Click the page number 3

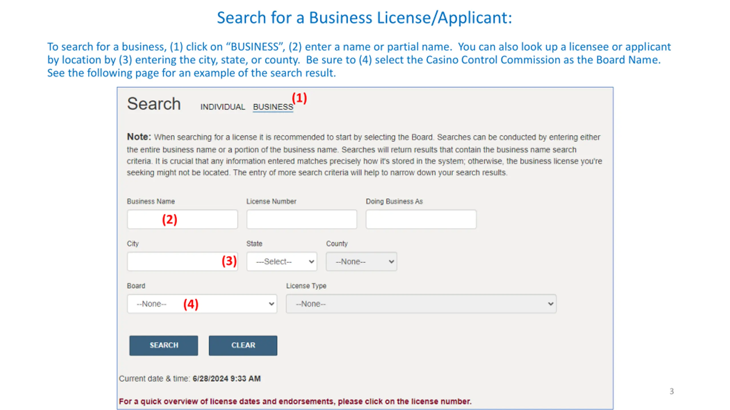tap(672, 391)
